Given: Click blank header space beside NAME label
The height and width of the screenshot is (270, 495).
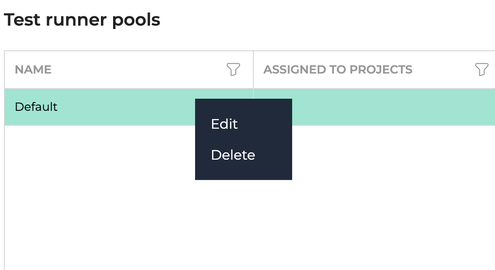Looking at the screenshot, I should coord(139,70).
